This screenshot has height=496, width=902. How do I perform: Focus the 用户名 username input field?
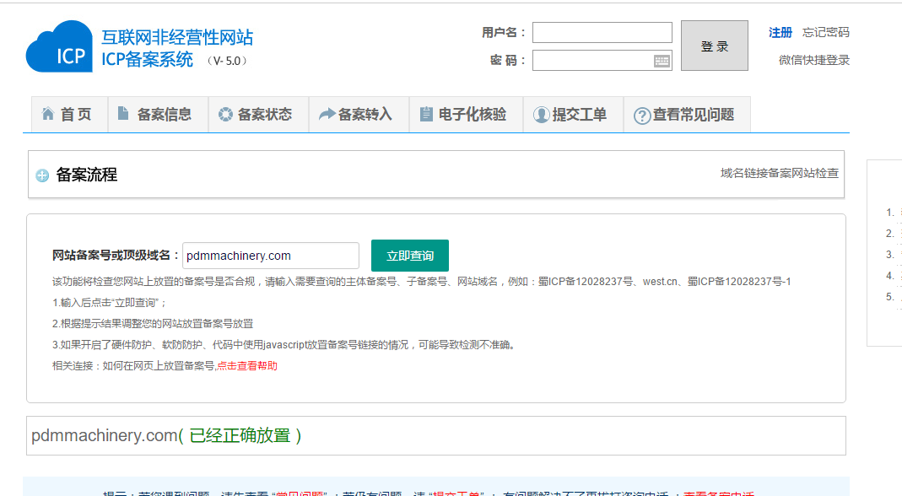coord(602,32)
